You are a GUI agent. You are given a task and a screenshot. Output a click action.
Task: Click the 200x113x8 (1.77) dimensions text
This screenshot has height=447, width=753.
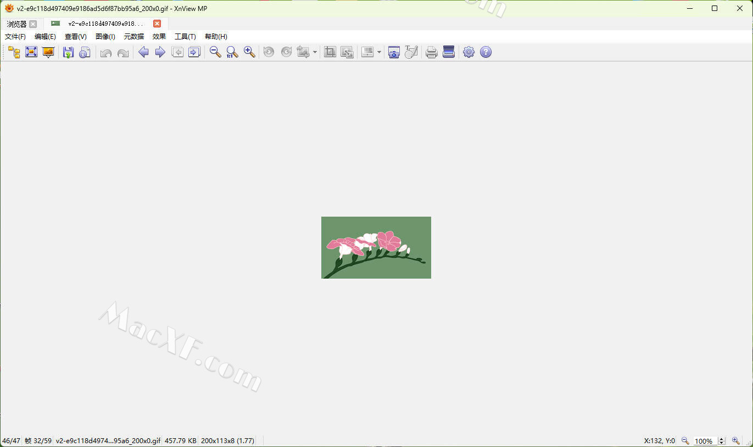[228, 441]
